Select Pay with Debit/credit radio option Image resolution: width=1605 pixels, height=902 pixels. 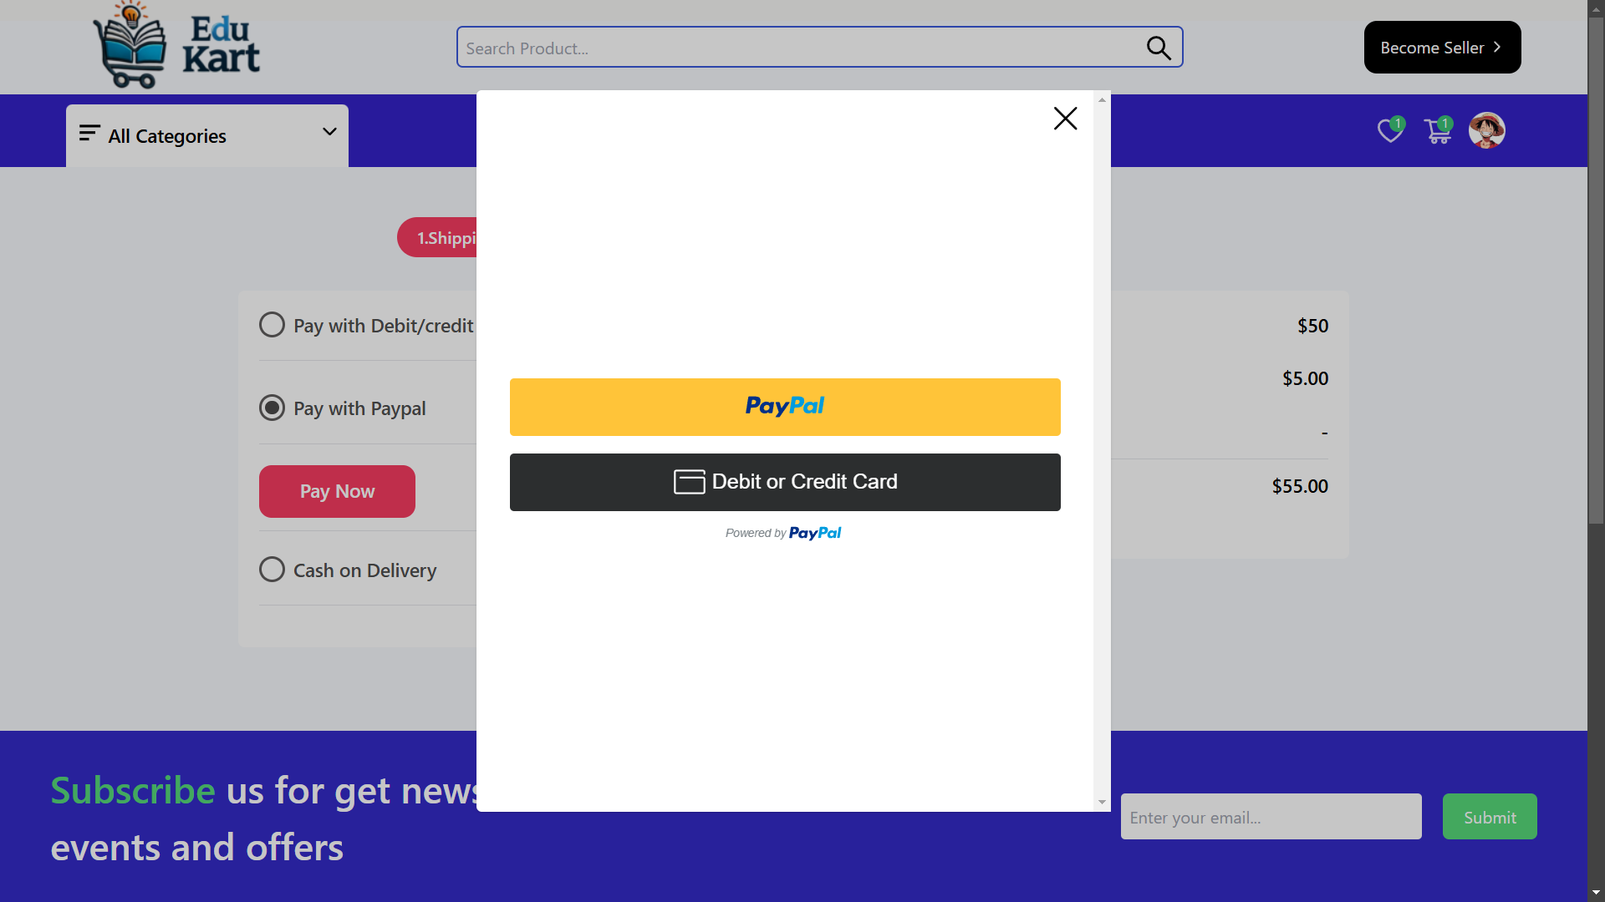point(272,325)
